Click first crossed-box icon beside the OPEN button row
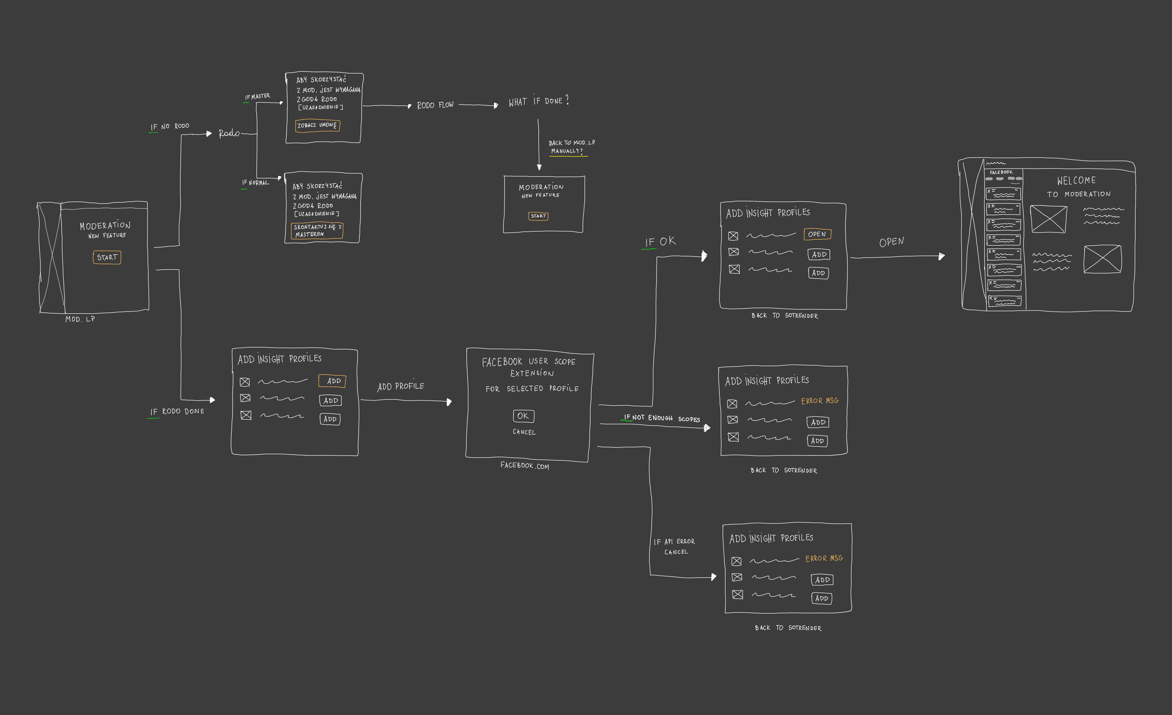Viewport: 1172px width, 715px height. pos(733,236)
